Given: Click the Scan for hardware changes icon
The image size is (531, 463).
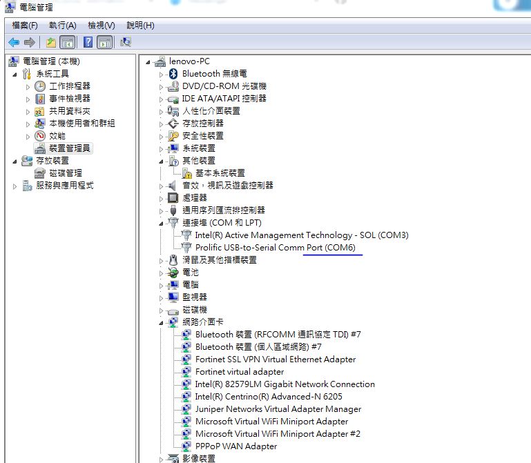Looking at the screenshot, I should tap(126, 42).
